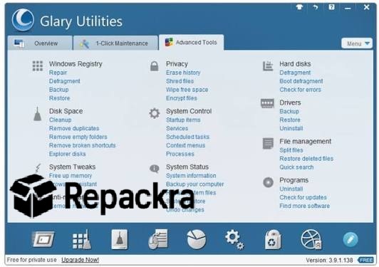Click the System Control gear icon
379x267 pixels.
pyautogui.click(x=154, y=113)
